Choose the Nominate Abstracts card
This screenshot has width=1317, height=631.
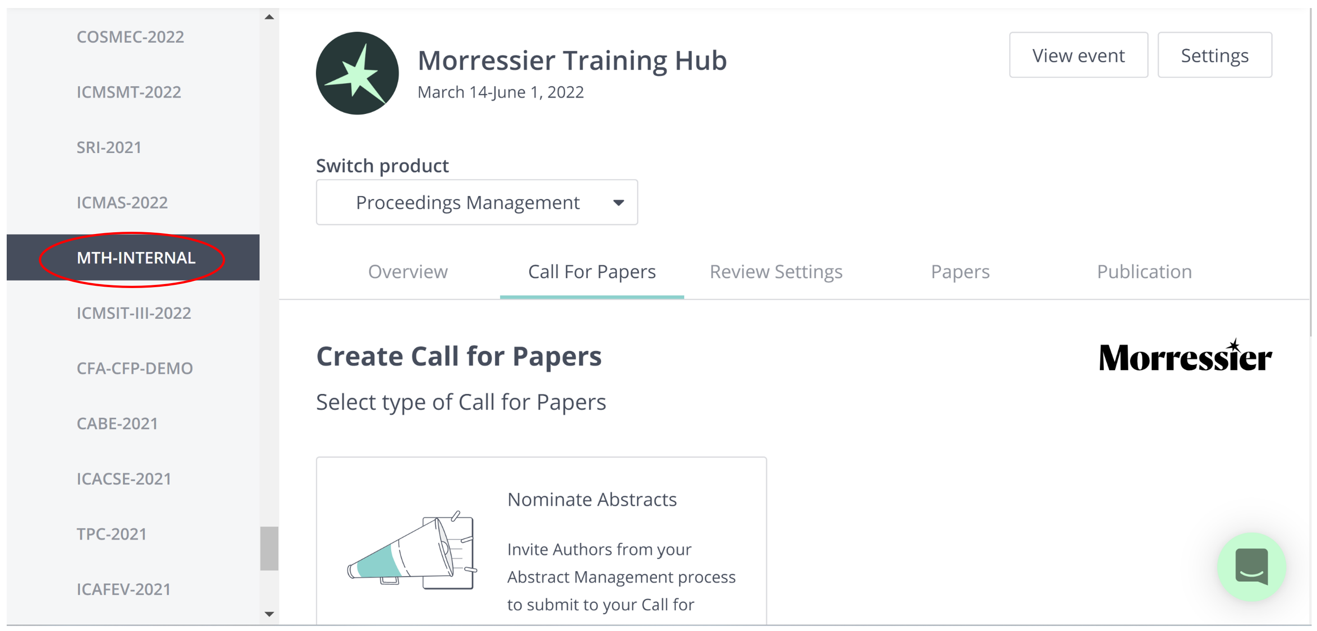click(541, 540)
